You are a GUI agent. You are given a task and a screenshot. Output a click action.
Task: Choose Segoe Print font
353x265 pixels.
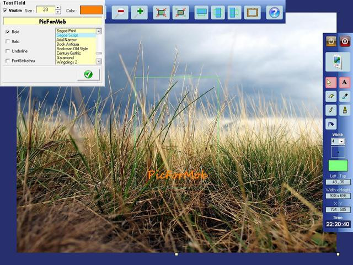[66, 31]
